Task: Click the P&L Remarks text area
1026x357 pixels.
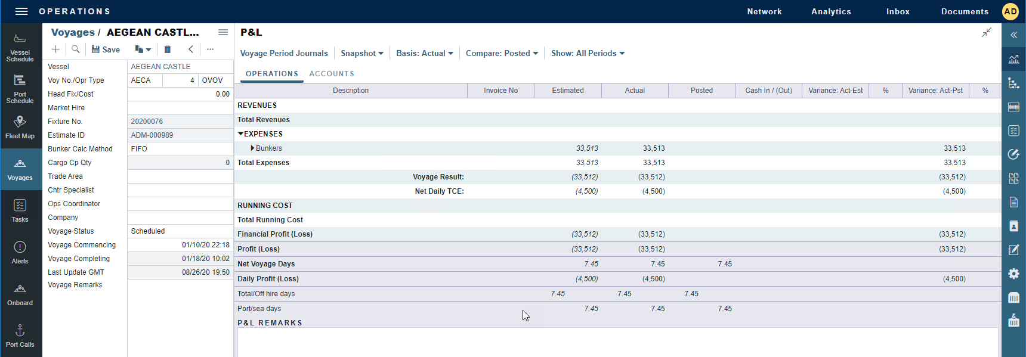Action: 617,342
